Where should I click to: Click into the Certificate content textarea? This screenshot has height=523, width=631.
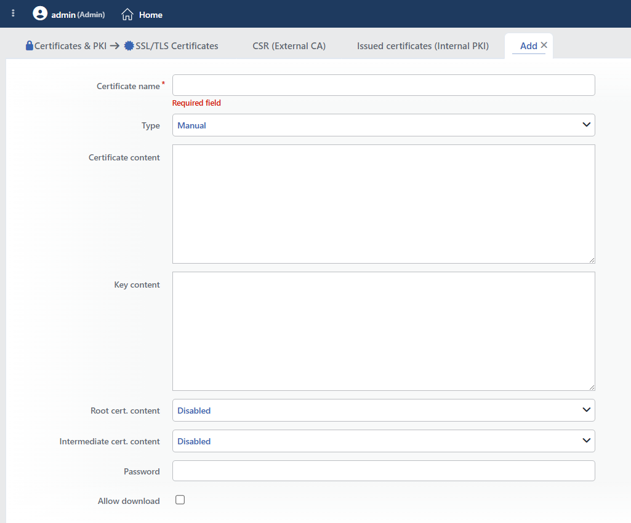(x=384, y=204)
